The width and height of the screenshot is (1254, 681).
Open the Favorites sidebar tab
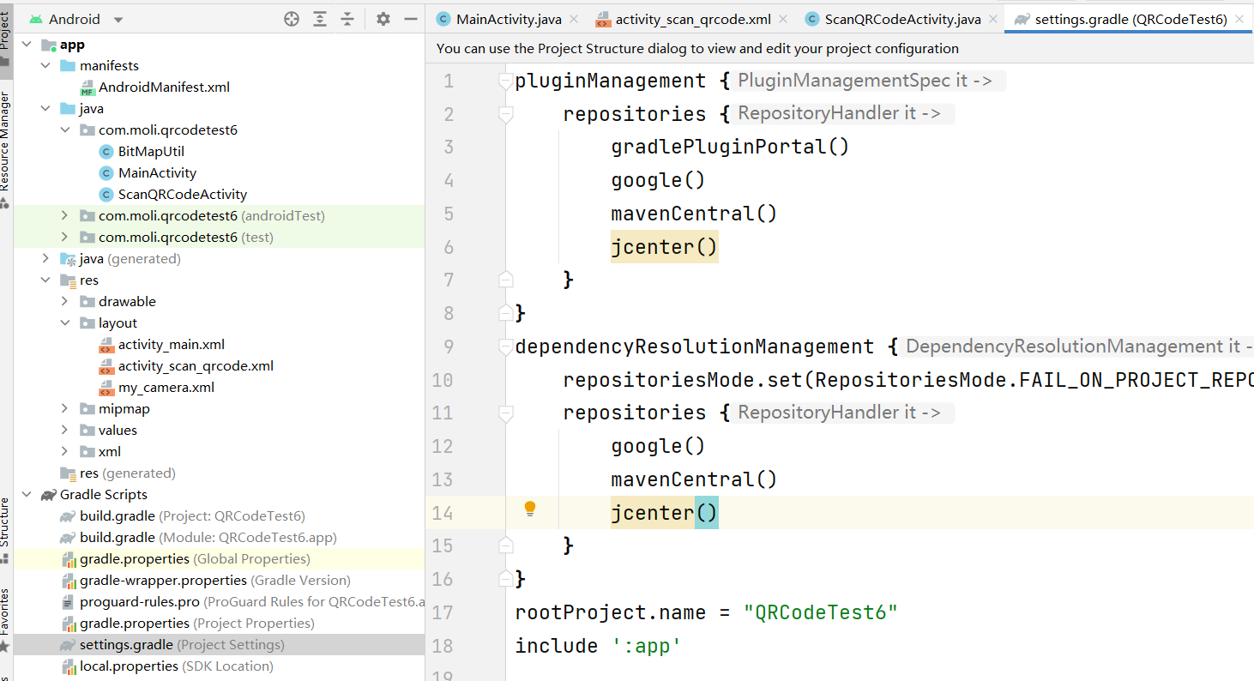6,619
